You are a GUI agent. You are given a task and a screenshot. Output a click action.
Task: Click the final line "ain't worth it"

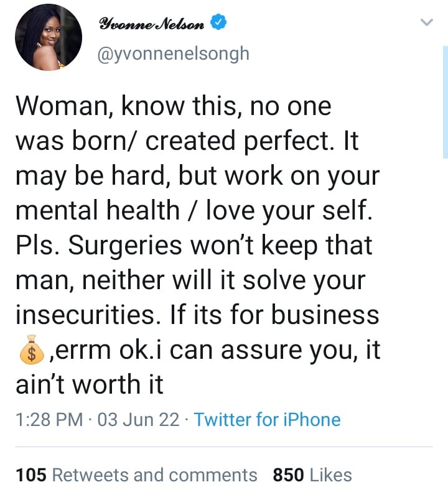(89, 385)
